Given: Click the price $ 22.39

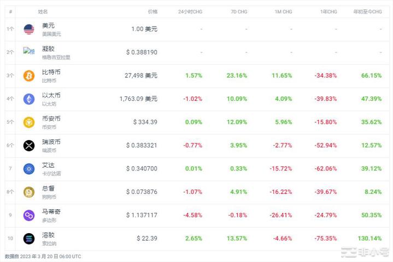Looking at the screenshot, I should [x=147, y=238].
